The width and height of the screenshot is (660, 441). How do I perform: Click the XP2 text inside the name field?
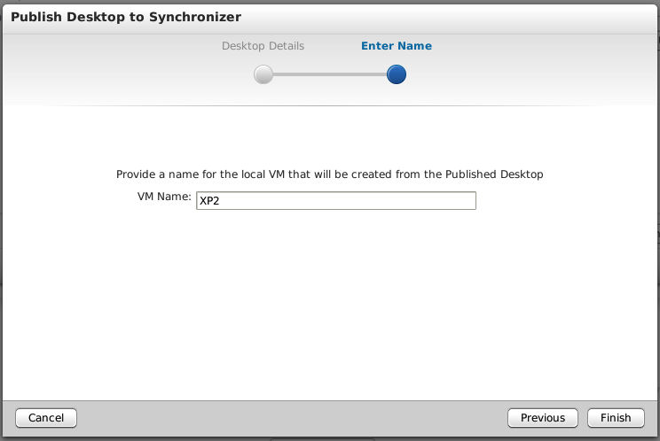click(209, 201)
